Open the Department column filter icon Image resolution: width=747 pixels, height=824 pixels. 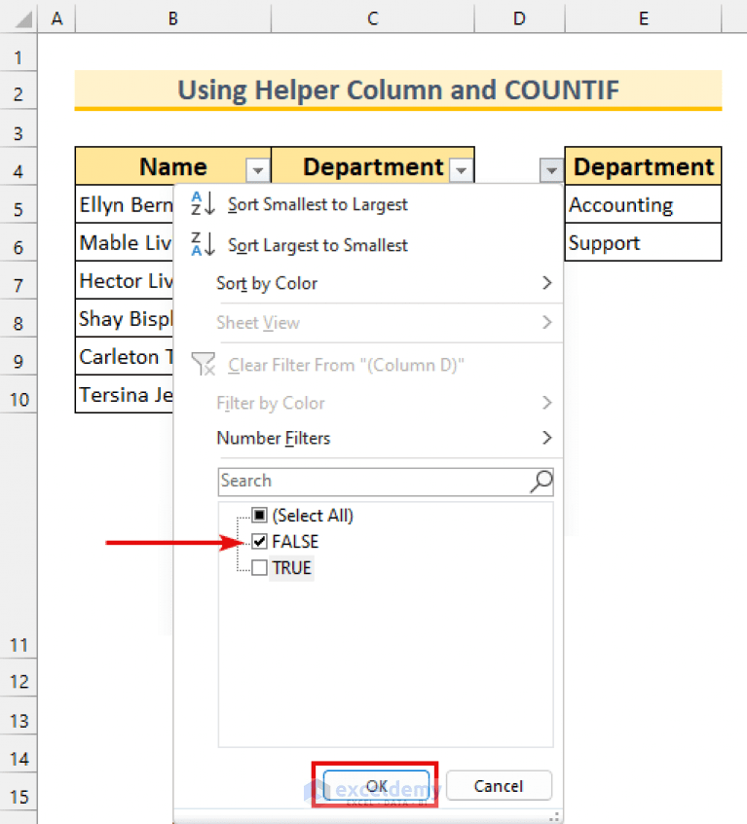point(460,169)
